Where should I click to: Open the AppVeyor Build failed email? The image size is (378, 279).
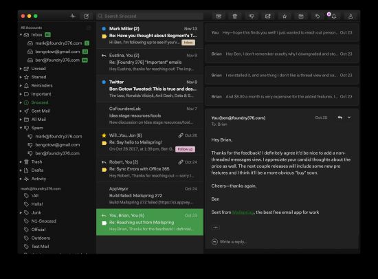coord(150,195)
